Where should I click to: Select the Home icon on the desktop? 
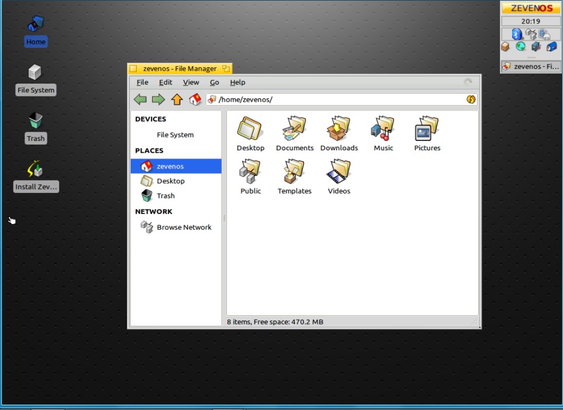pos(36,31)
